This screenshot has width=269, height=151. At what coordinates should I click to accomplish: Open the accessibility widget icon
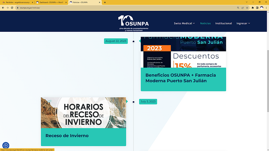click(6, 145)
